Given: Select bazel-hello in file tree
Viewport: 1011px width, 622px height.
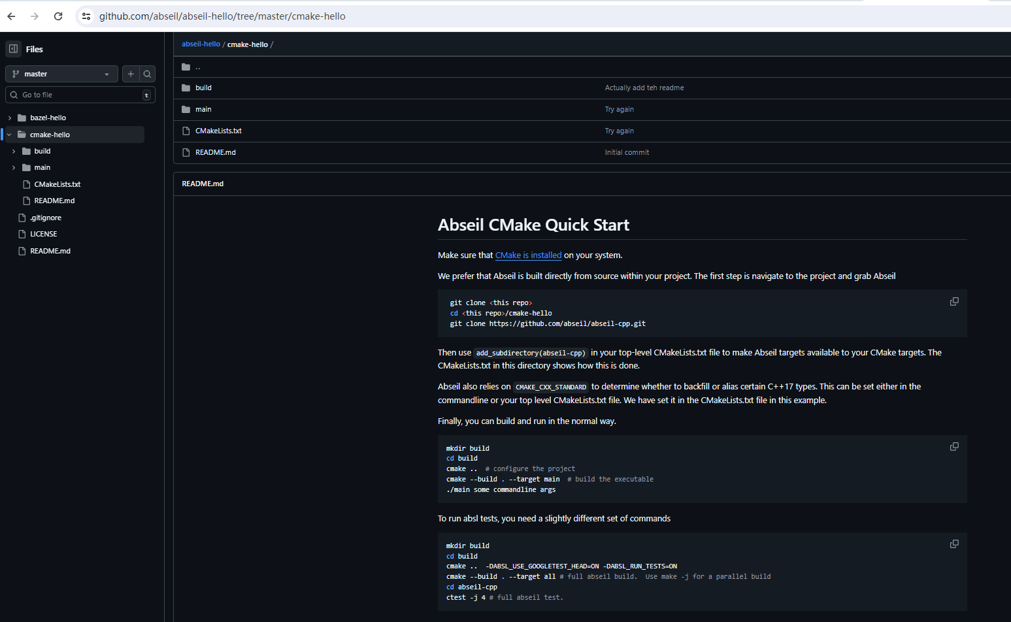Looking at the screenshot, I should click(x=48, y=118).
